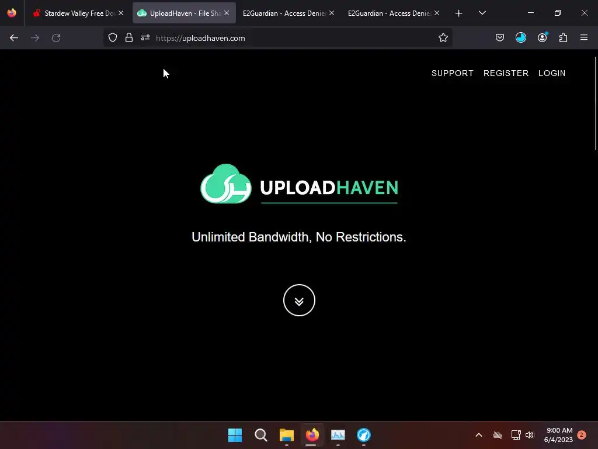This screenshot has height=449, width=598.
Task: Reload the UploadHaven page
Action: point(56,38)
